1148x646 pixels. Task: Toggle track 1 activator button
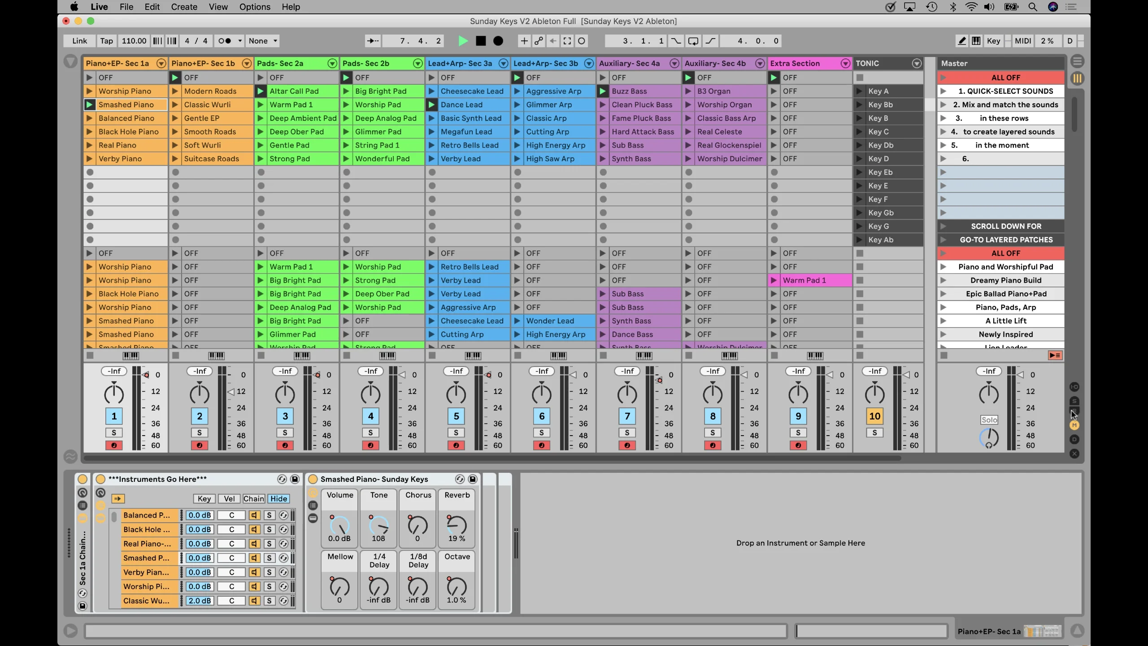(114, 416)
